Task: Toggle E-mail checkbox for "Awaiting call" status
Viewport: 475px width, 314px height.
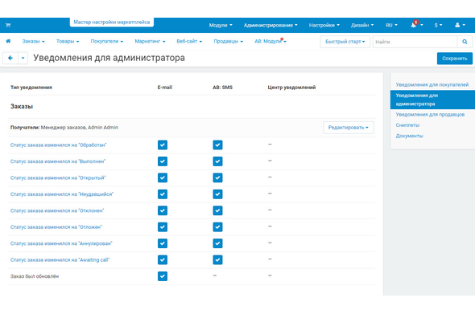Action: point(163,260)
